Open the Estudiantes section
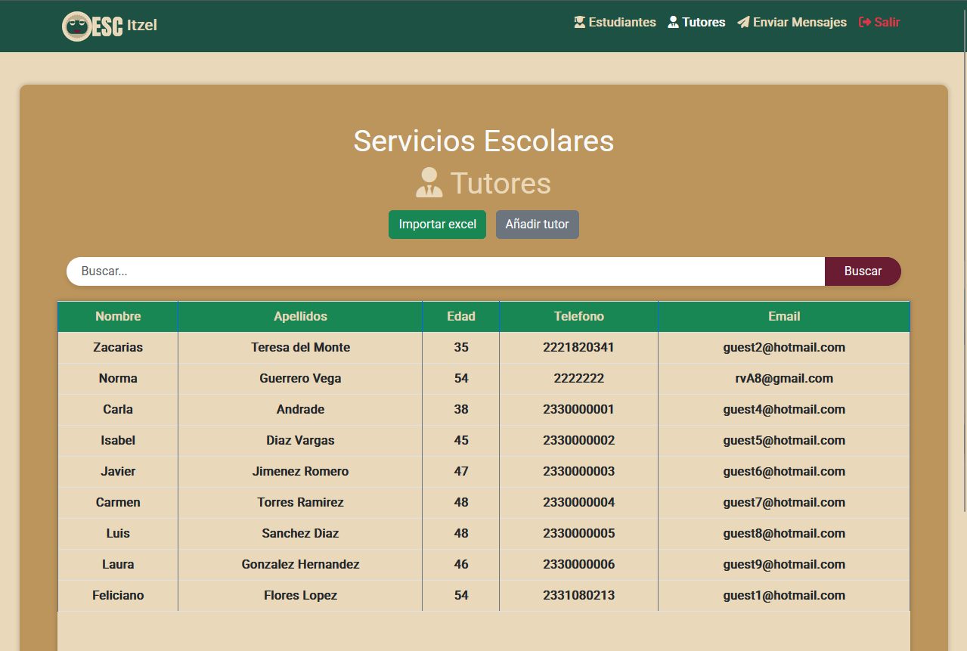This screenshot has height=651, width=967. tap(620, 22)
